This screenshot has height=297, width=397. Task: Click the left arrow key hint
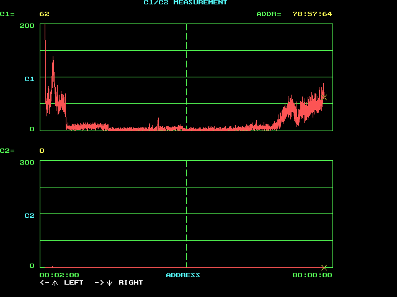point(45,283)
